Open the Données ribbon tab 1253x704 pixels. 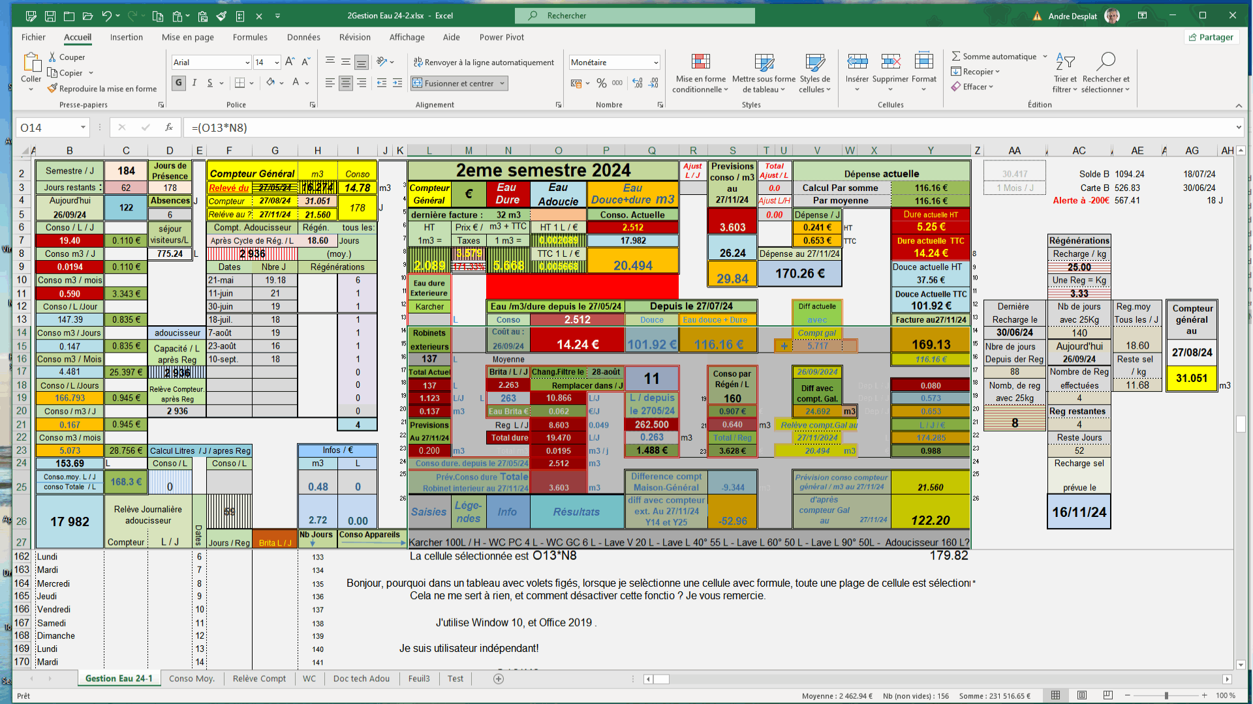click(x=303, y=37)
